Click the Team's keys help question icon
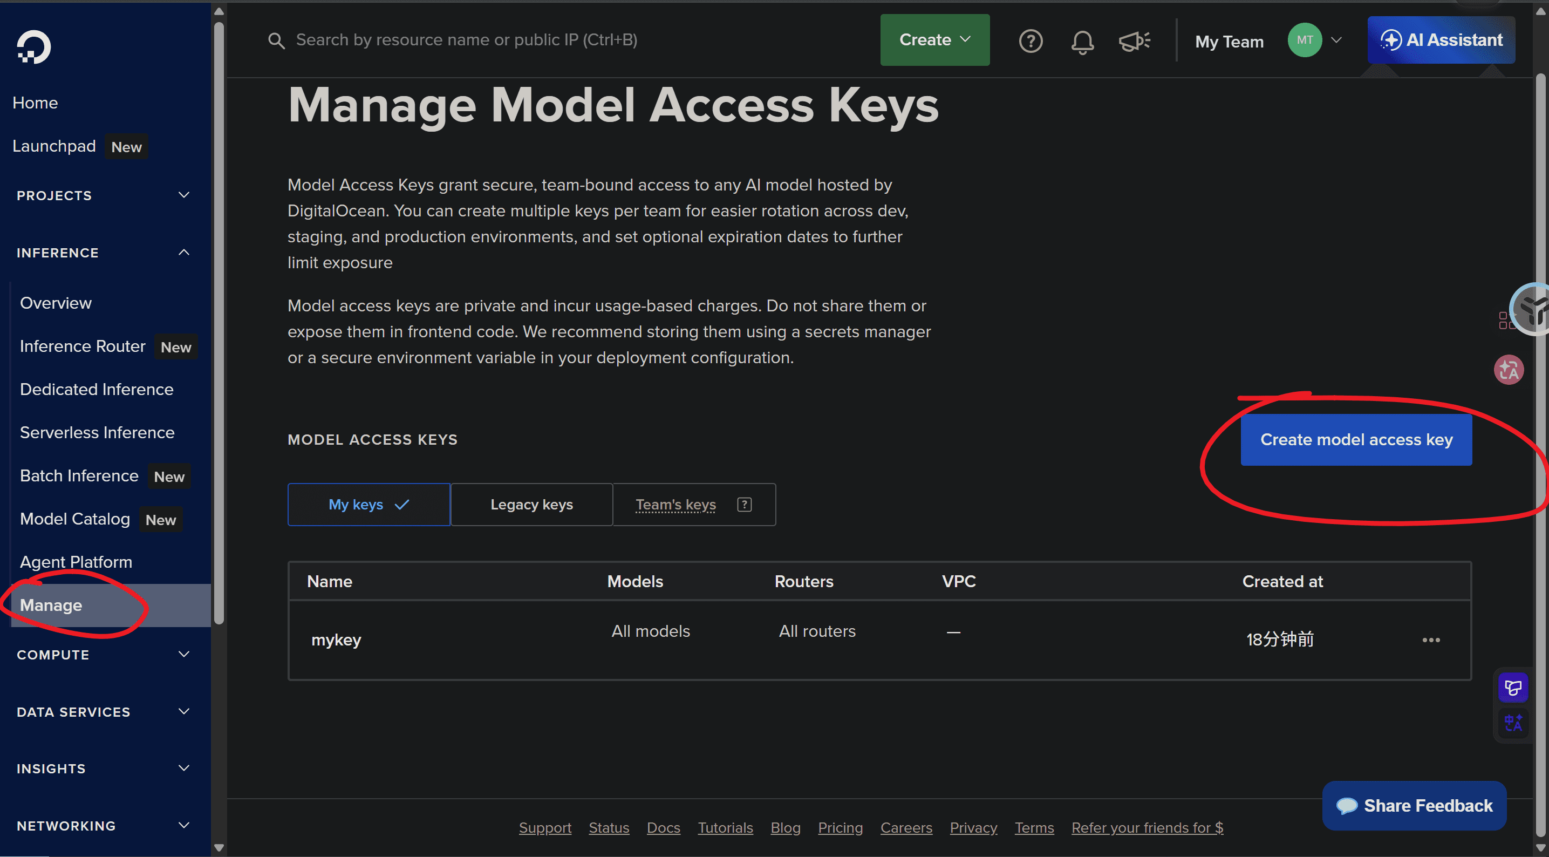 pos(745,505)
